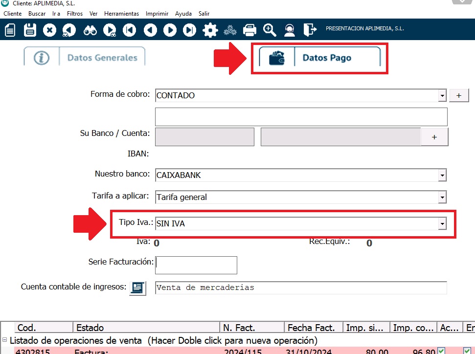Click the save floppy disk icon
The width and height of the screenshot is (475, 354).
click(x=30, y=30)
